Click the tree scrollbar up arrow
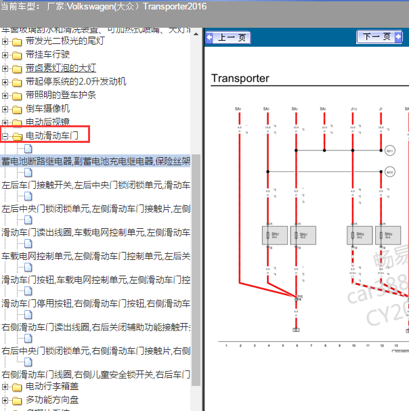409x411 pixels. (x=196, y=34)
